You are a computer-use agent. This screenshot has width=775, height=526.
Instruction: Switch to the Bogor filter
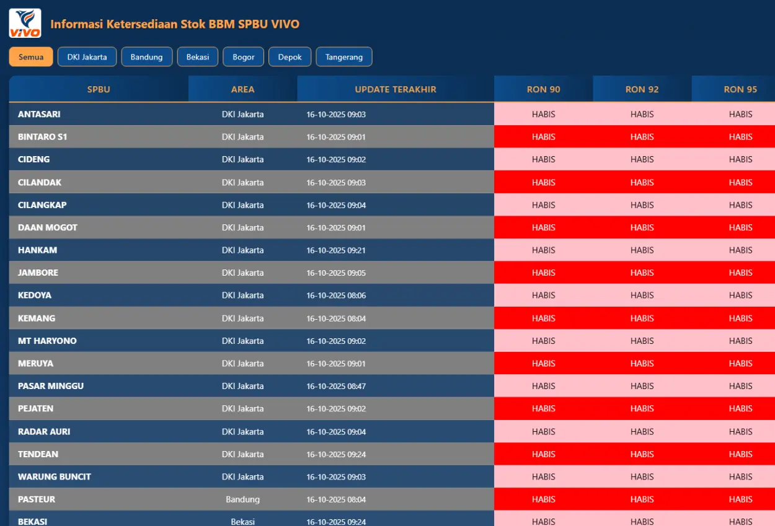(x=244, y=57)
